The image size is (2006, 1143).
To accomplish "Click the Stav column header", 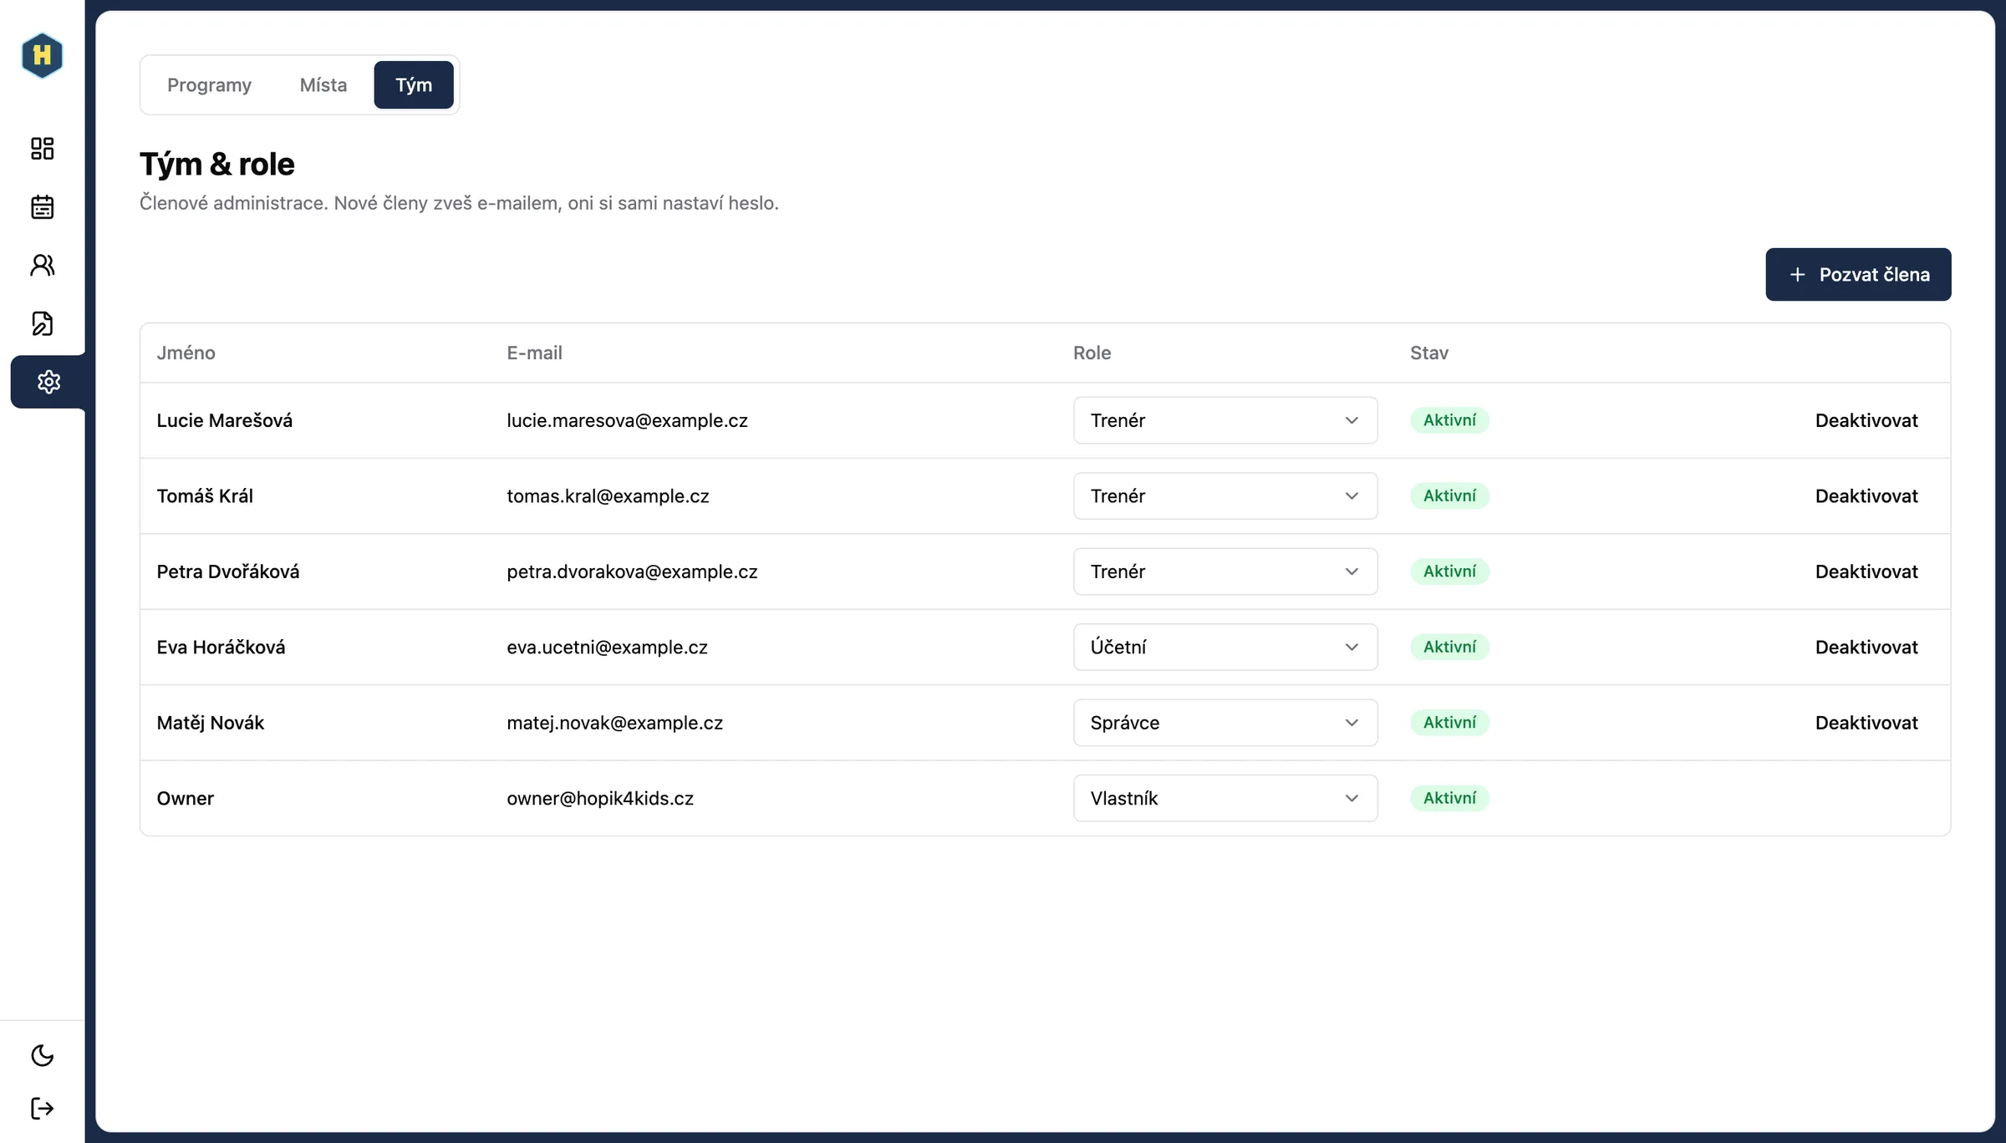I will tap(1428, 353).
